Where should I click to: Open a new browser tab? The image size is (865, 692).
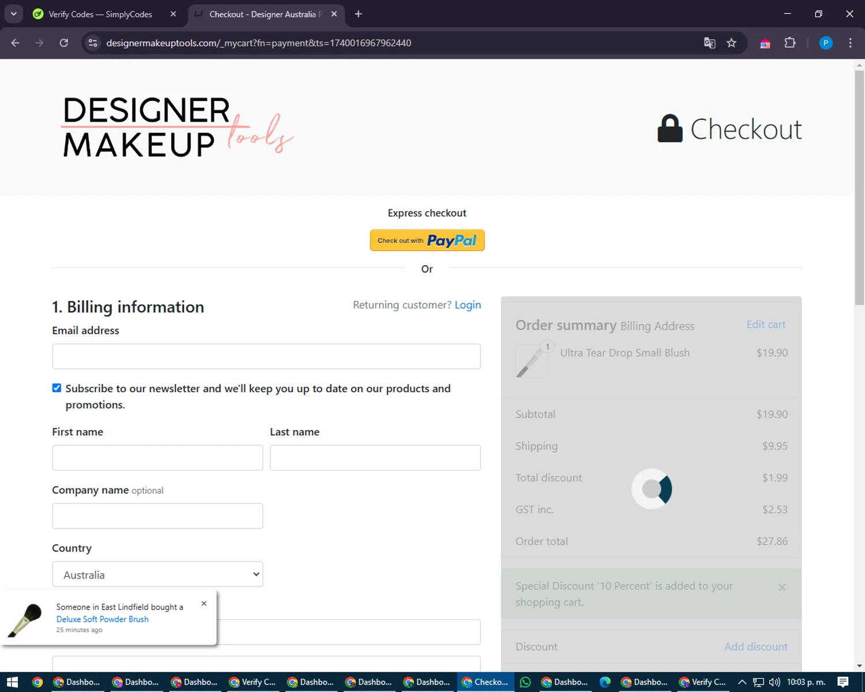click(x=358, y=14)
